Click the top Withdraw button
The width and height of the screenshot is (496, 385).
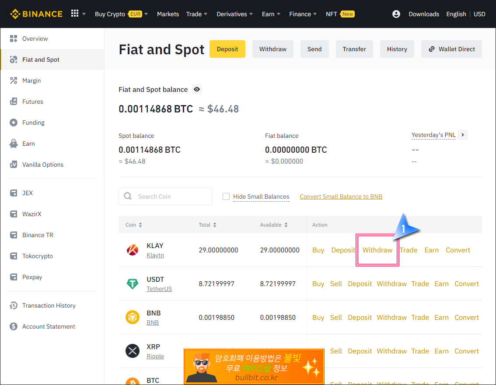click(x=272, y=49)
